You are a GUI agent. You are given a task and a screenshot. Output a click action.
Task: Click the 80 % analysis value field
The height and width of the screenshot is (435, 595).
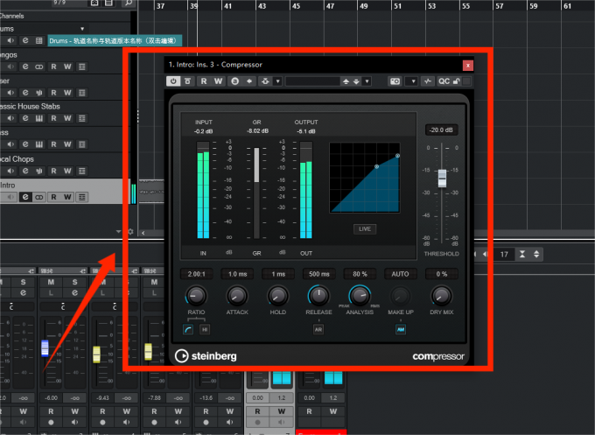pyautogui.click(x=360, y=274)
